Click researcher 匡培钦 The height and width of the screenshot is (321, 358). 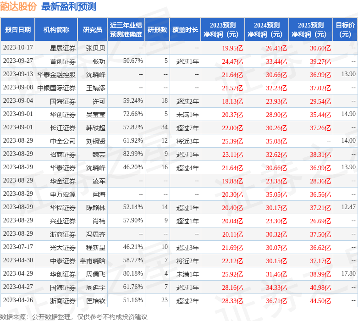tap(96, 301)
